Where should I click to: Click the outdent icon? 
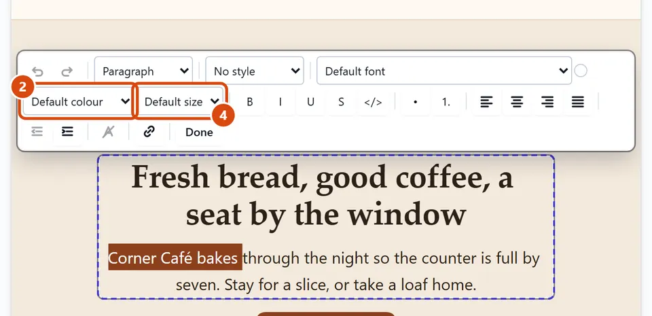point(37,133)
